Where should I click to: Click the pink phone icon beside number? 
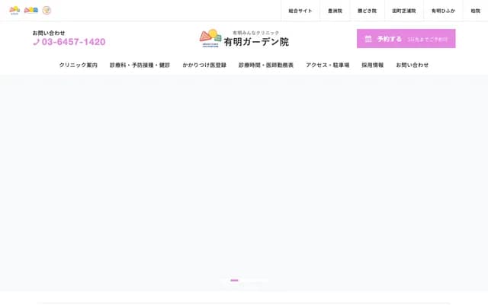[x=36, y=42]
